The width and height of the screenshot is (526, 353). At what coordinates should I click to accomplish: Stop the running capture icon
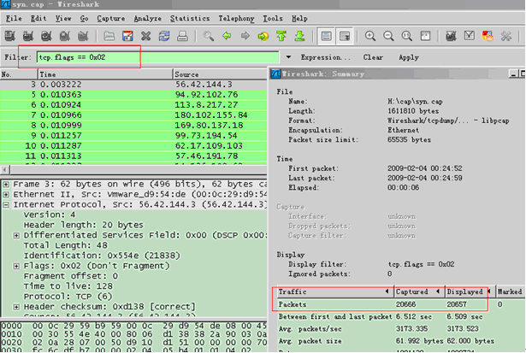pyautogui.click(x=64, y=36)
